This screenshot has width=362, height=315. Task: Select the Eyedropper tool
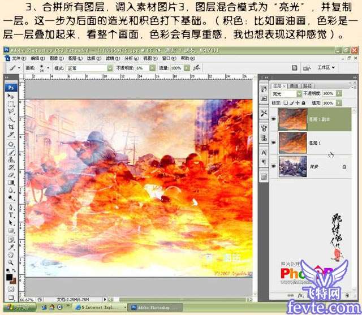pos(11,247)
